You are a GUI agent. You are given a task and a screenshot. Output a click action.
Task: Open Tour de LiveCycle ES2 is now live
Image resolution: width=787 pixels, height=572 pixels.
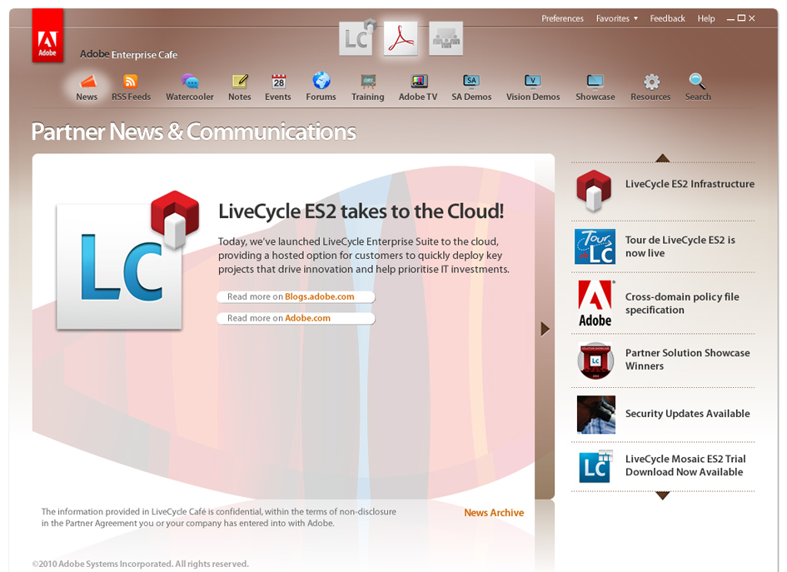click(x=680, y=246)
